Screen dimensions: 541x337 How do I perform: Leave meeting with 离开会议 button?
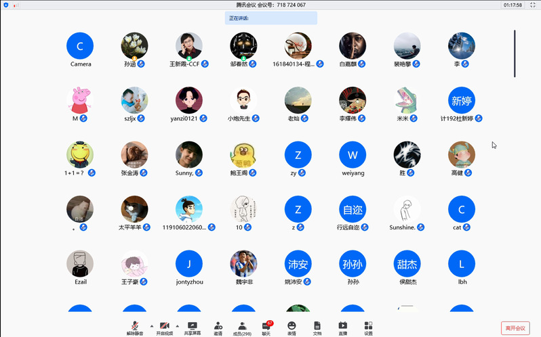(515, 328)
